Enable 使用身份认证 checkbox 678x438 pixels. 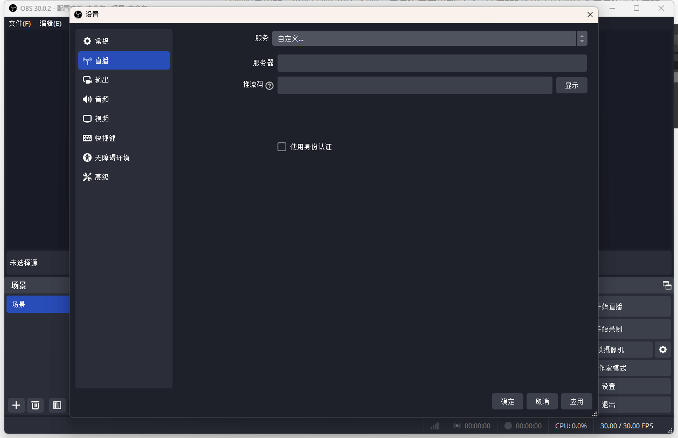[282, 147]
